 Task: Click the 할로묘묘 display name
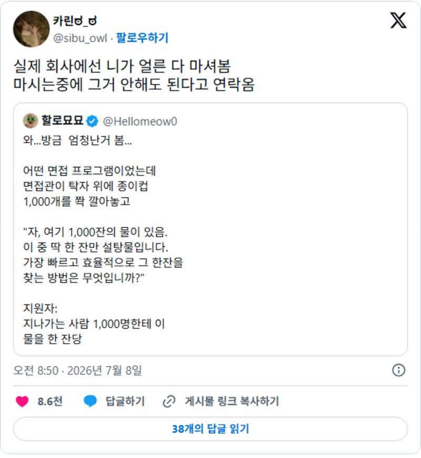point(62,120)
